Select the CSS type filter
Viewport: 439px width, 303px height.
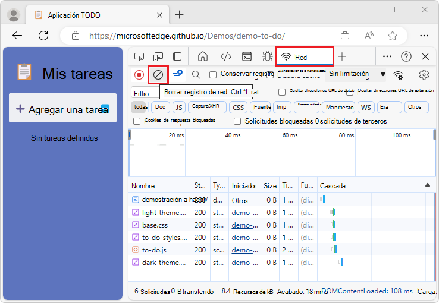point(239,107)
